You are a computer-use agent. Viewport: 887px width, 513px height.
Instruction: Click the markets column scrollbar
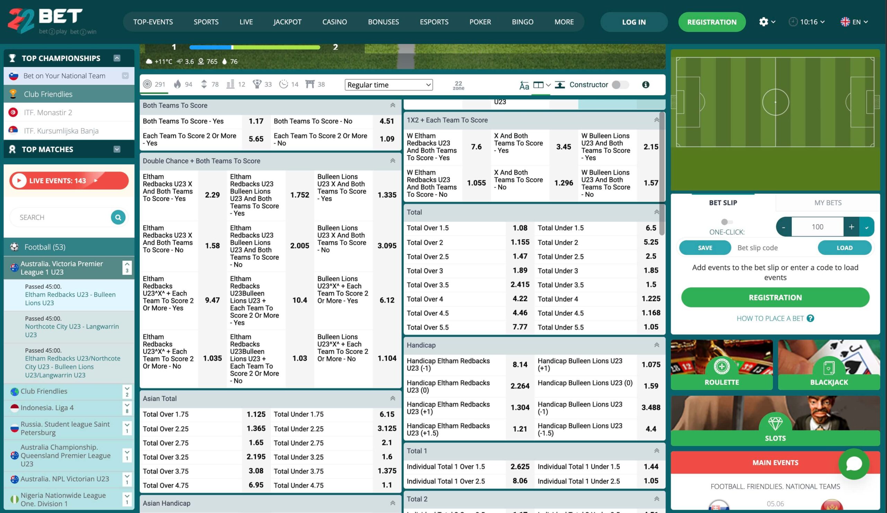(662, 174)
